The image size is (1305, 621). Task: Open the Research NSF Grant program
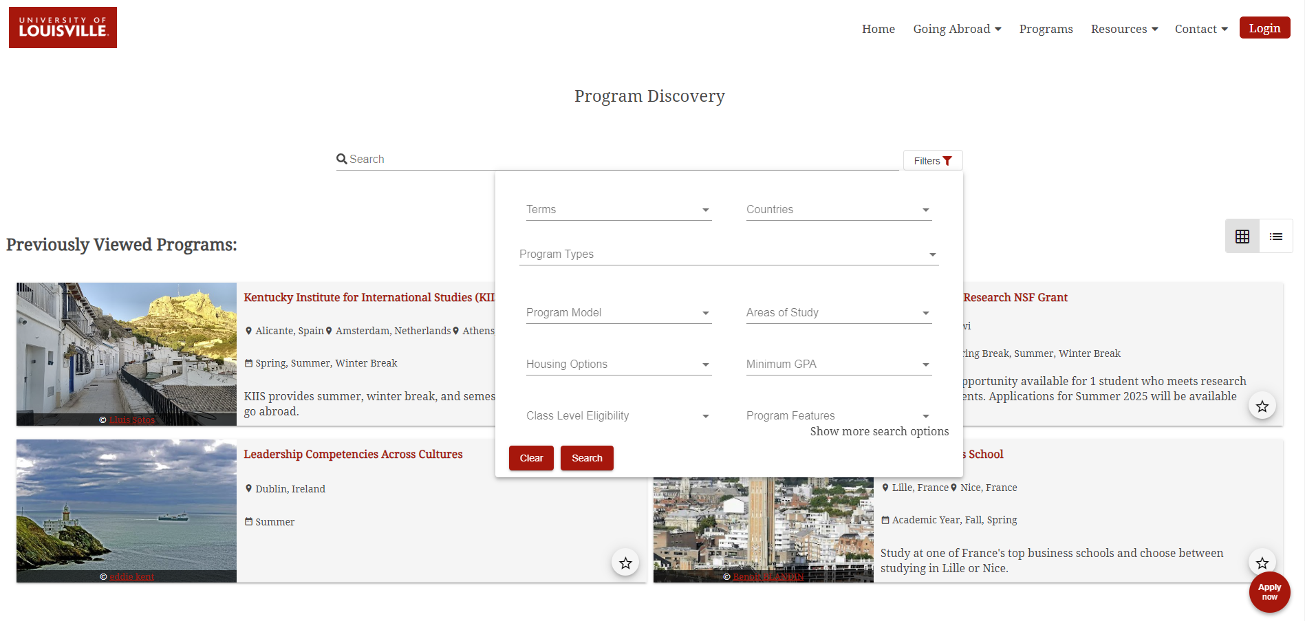click(1015, 297)
